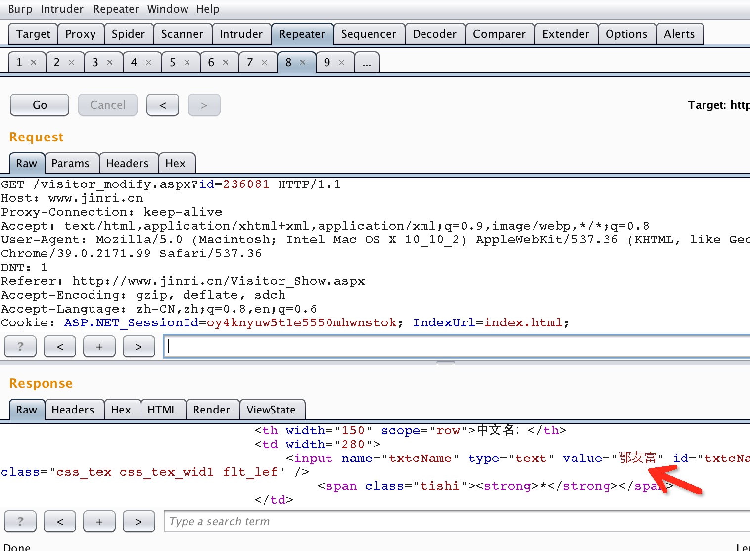Select Repeater request tab 5

173,62
